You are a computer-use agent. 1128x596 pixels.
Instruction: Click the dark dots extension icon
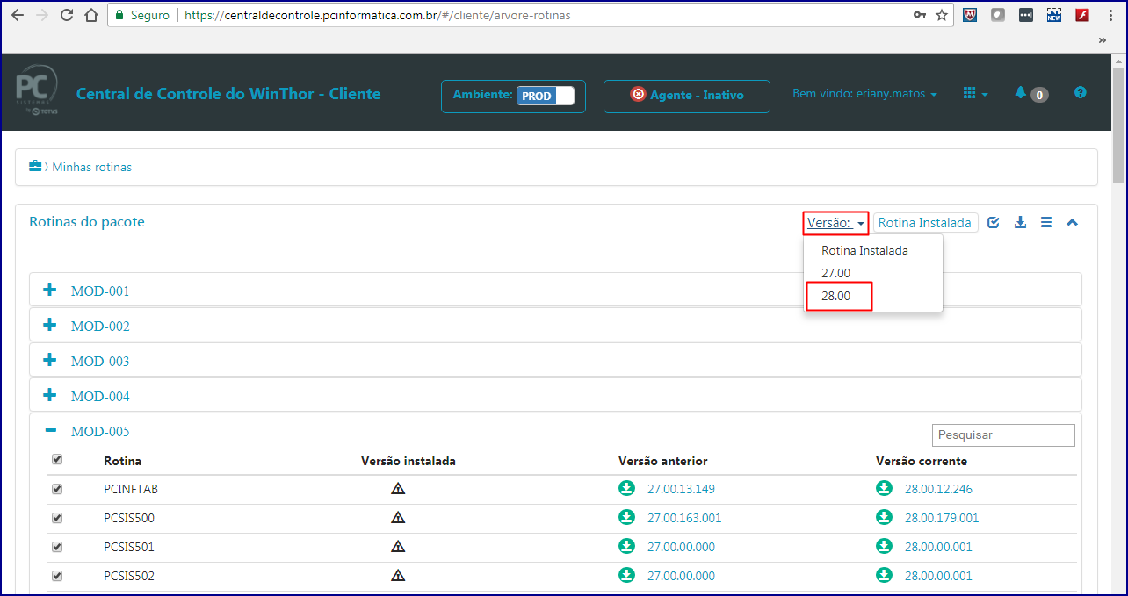(x=1026, y=15)
